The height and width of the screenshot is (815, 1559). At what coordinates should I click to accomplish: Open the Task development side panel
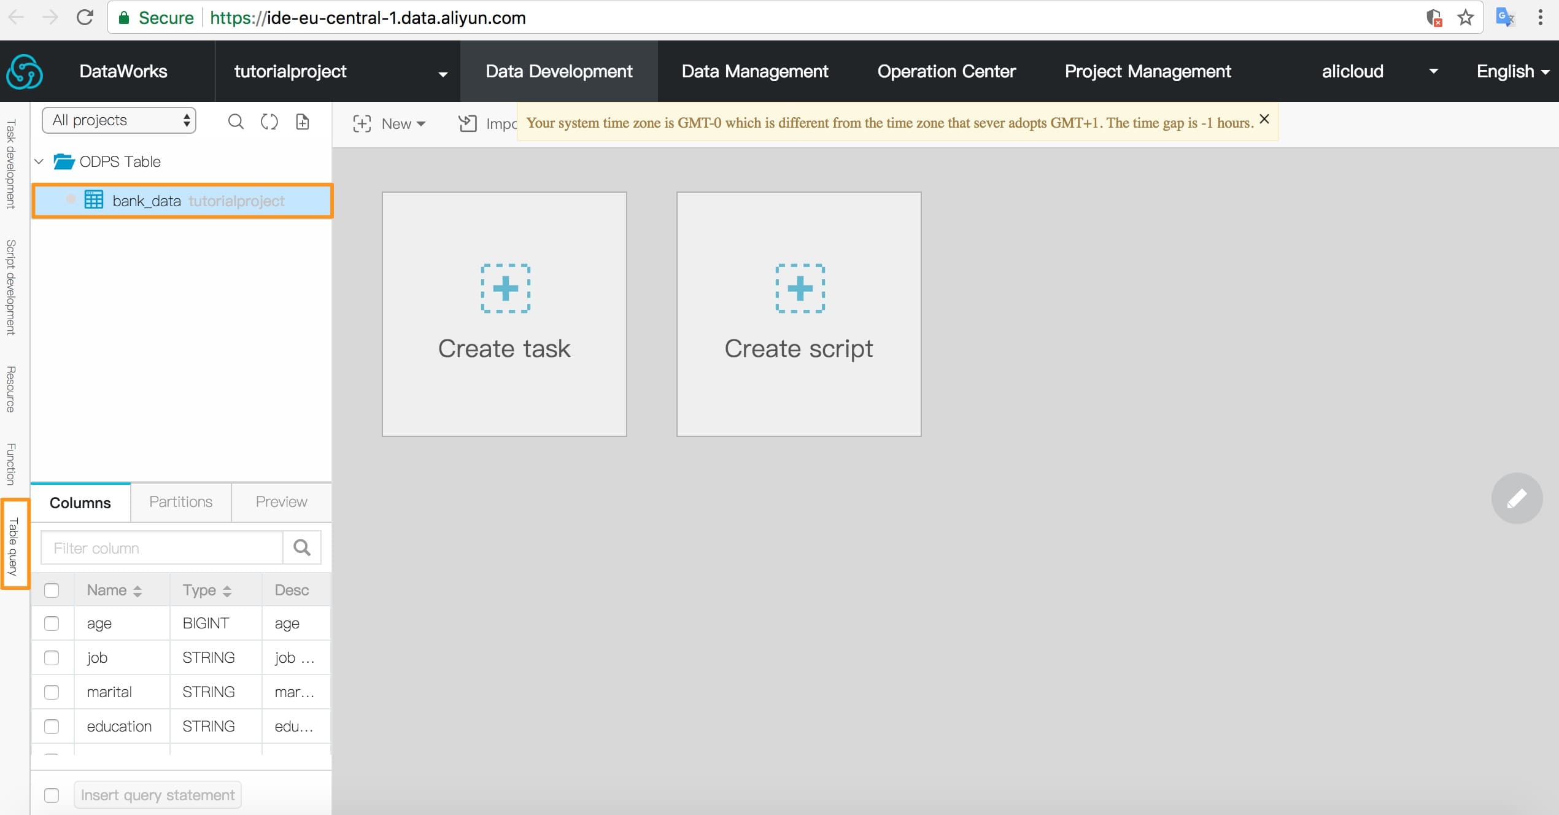point(11,164)
